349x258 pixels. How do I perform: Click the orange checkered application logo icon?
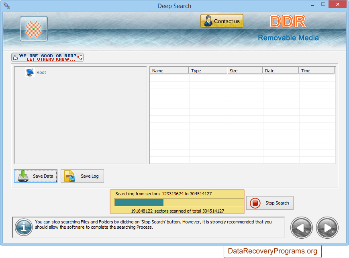[x=34, y=29]
